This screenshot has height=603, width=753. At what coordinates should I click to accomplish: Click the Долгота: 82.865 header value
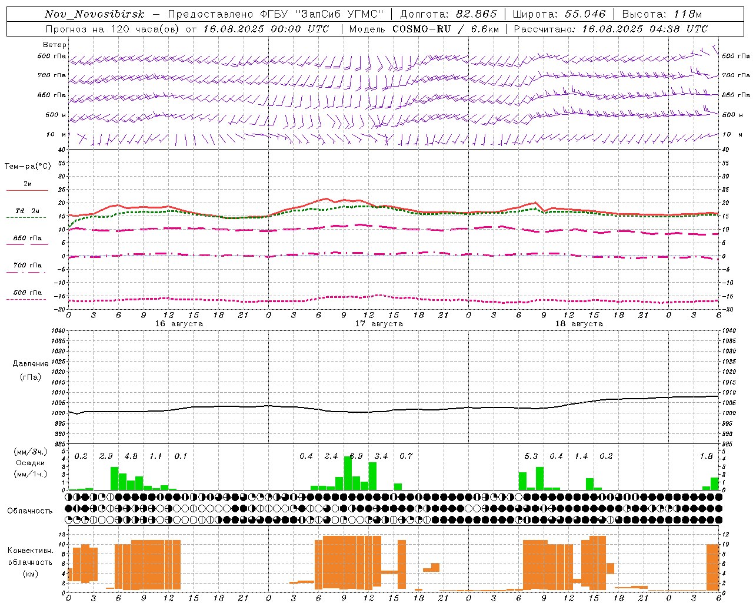click(x=448, y=14)
